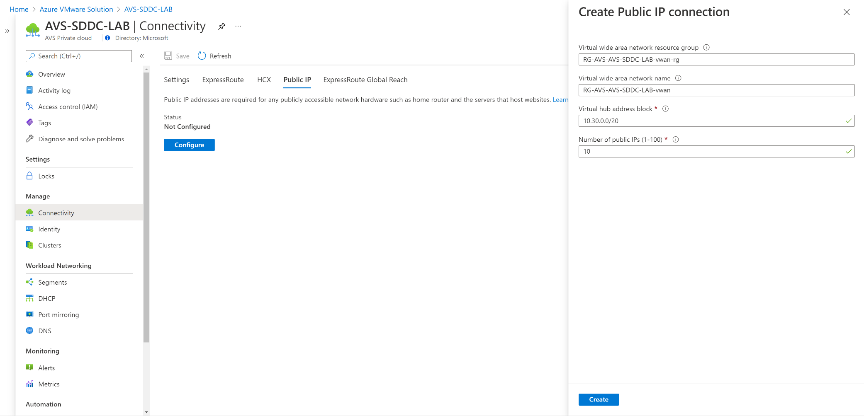
Task: Click the Virtual wide area network name field
Action: [716, 90]
